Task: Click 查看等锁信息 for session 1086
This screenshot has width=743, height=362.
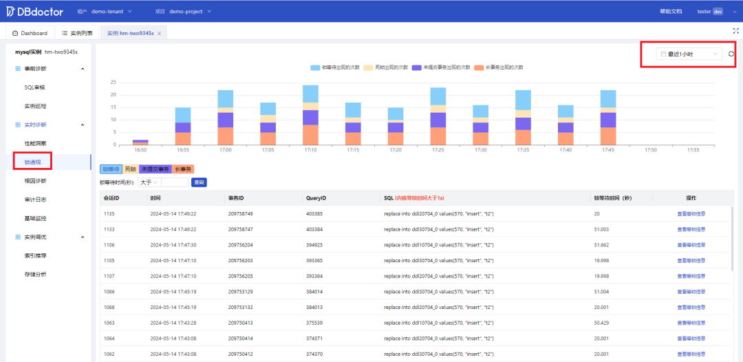Action: 691,292
